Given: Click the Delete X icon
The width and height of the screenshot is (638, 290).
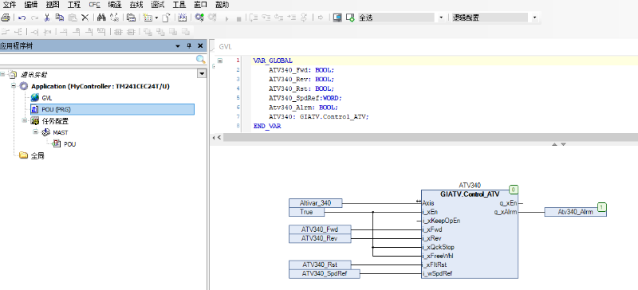Looking at the screenshot, I should tap(85, 18).
